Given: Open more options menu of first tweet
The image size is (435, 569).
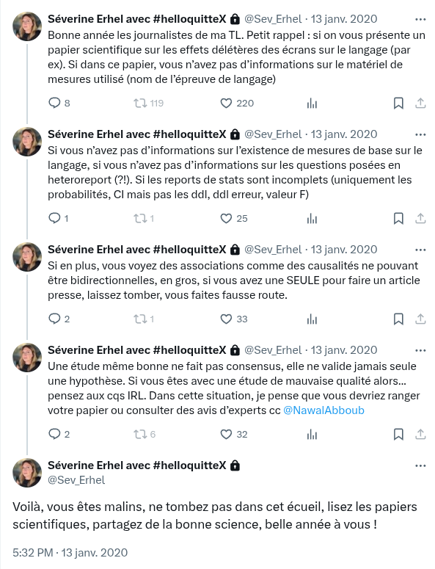Looking at the screenshot, I should pos(420,19).
